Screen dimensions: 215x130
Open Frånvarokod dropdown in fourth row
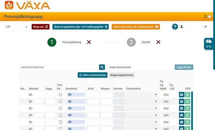click(x=142, y=115)
